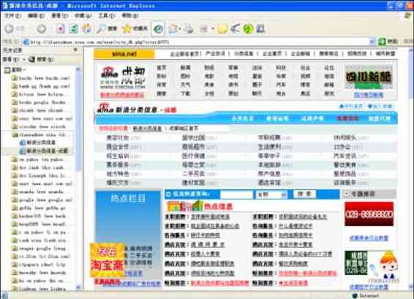The image size is (414, 299).
Task: Click the 加盟代理 tab in blue bar
Action: (x=379, y=118)
